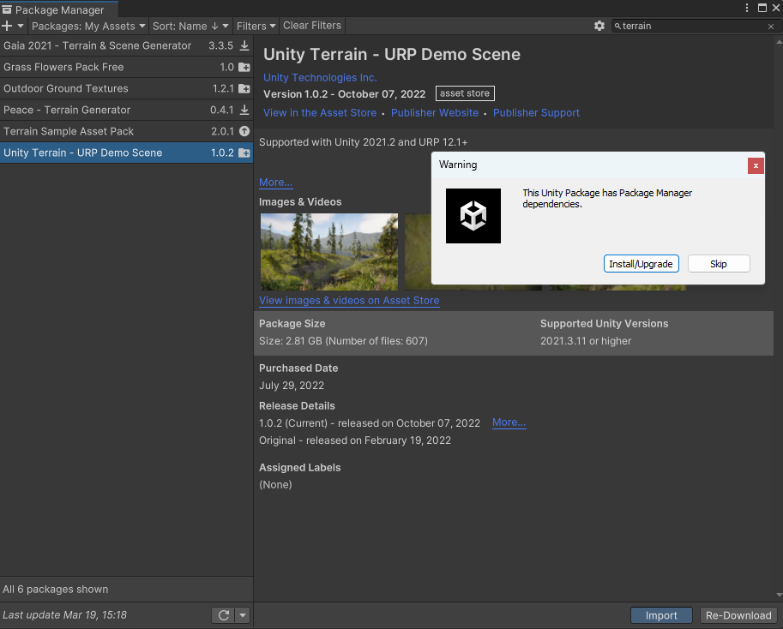Click the 'All 6 packages shown' status text

pyautogui.click(x=56, y=589)
